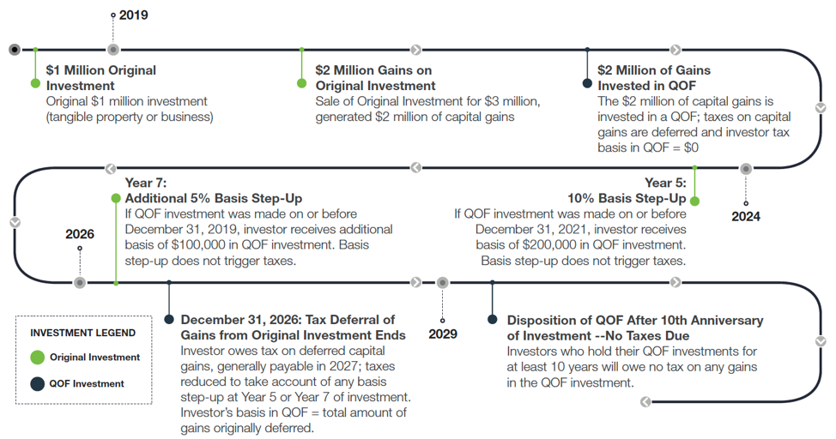
Task: Click the dark QOF Investment legend swatch
Action: (38, 383)
